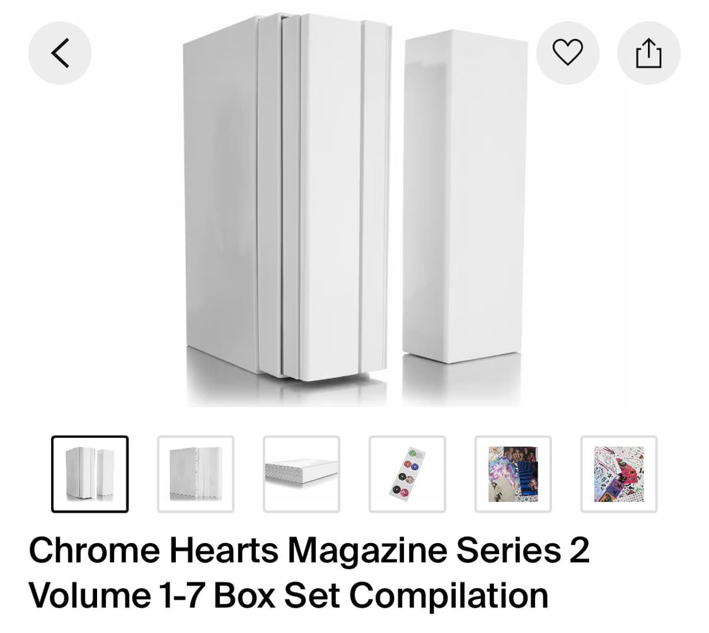This screenshot has width=709, height=633.
Task: Click 'Magazine Series 2' in the title
Action: click(x=439, y=550)
